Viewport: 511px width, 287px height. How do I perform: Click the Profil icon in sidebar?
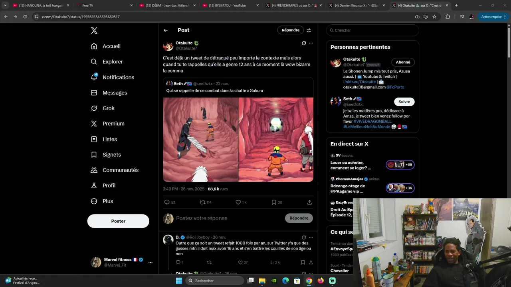tap(94, 185)
